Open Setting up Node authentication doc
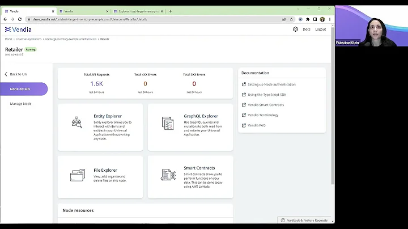Screen dimensions: 408x229 (x=271, y=84)
